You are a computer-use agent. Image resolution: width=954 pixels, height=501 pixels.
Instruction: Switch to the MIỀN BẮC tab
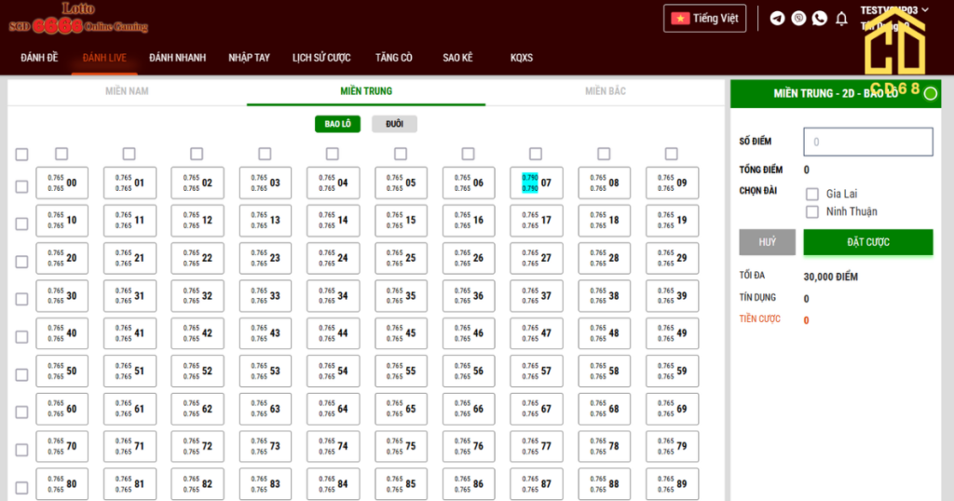point(606,91)
